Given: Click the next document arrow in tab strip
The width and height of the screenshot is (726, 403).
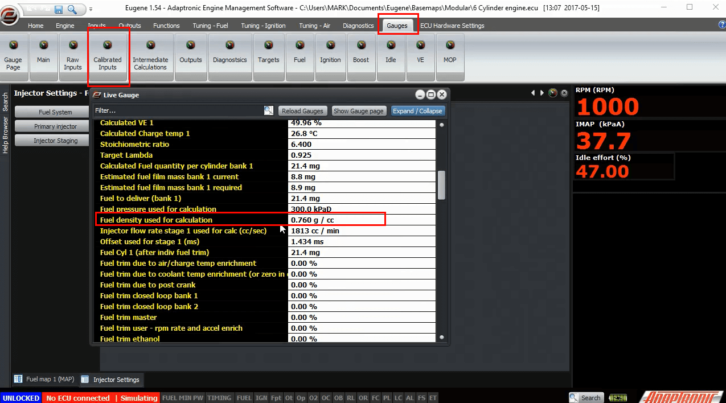Looking at the screenshot, I should [542, 93].
